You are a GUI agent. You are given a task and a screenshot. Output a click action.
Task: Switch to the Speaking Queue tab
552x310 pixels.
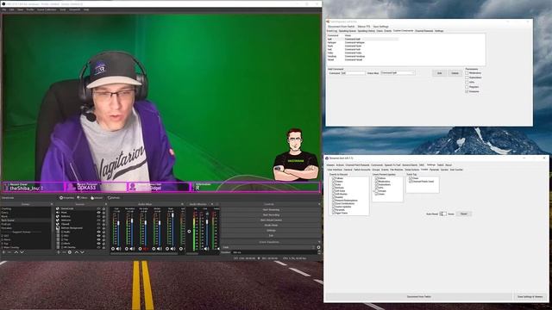tap(347, 31)
